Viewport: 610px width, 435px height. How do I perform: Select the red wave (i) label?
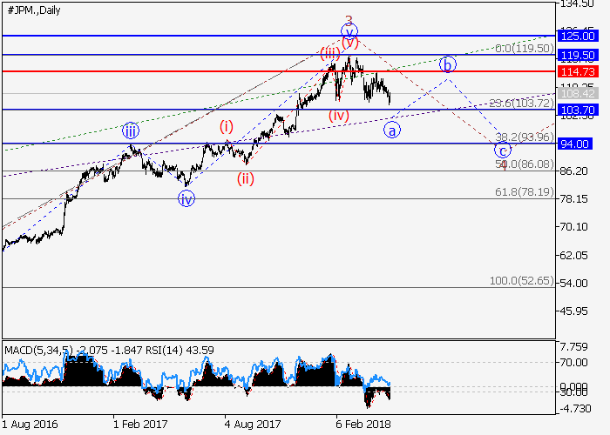227,126
